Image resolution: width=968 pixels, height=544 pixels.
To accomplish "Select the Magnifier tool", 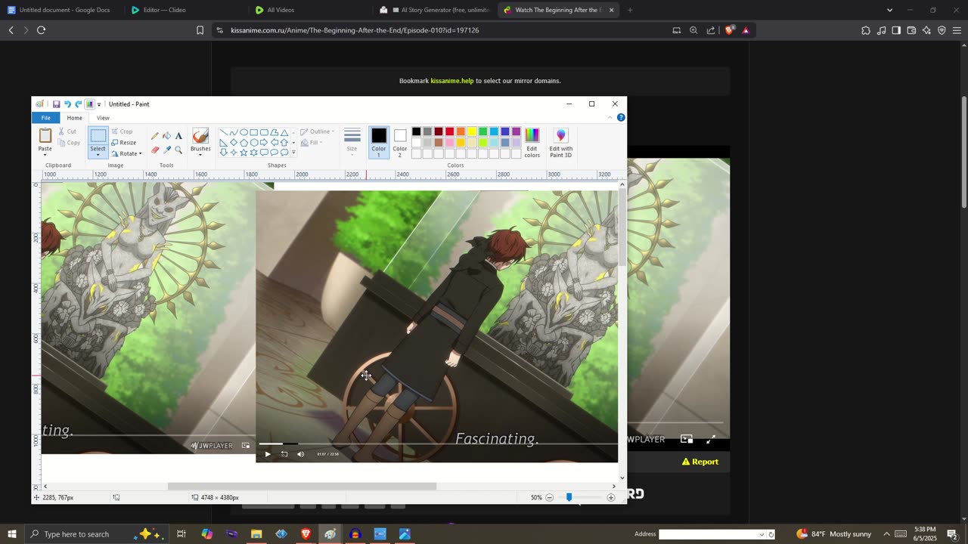I will [178, 150].
